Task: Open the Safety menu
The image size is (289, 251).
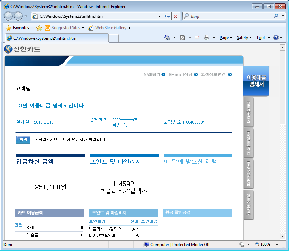Action: point(244,38)
